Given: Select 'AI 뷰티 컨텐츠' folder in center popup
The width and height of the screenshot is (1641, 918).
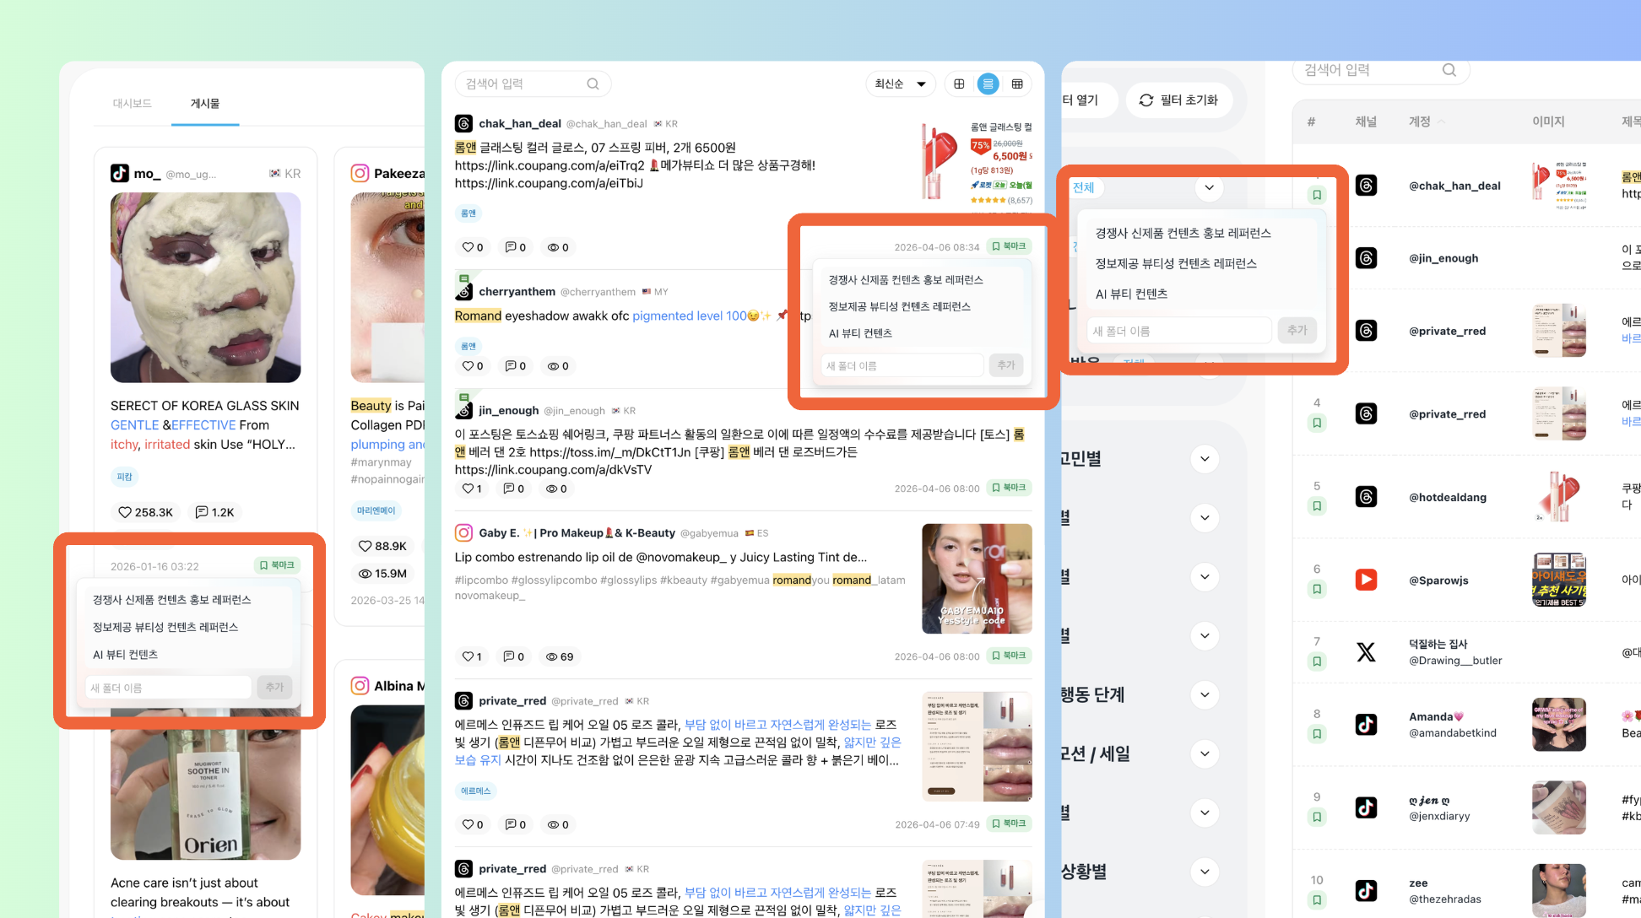Looking at the screenshot, I should click(860, 333).
